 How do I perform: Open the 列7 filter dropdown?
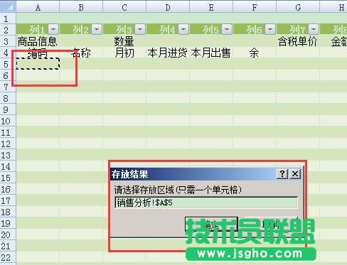coord(314,29)
